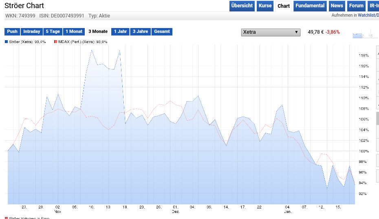The height and width of the screenshot is (219, 379).
Task: Open the partially visible IR tab
Action: pos(373,6)
